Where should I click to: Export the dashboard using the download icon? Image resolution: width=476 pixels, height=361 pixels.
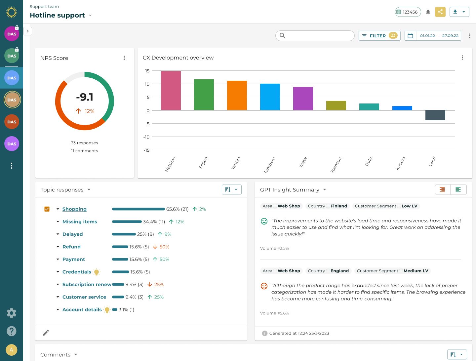455,12
